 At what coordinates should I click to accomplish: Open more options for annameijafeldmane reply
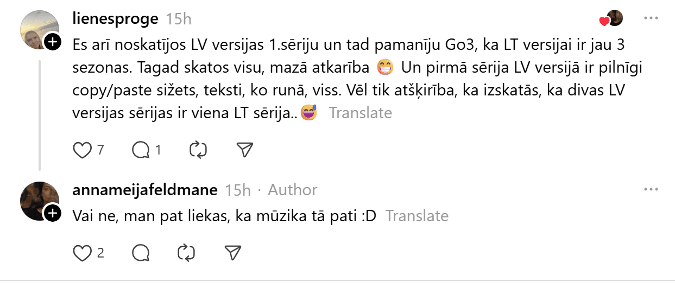[x=651, y=190]
